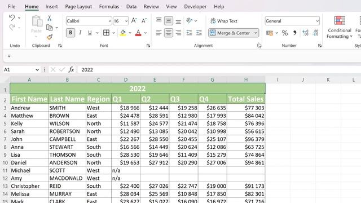
Task: Click the Increase Indent icon
Action: pyautogui.click(x=199, y=33)
